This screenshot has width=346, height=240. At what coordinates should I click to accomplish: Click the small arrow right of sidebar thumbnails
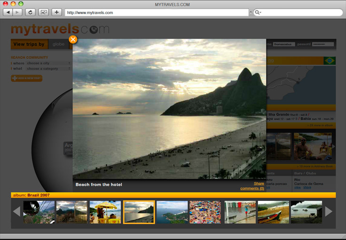coord(334,146)
